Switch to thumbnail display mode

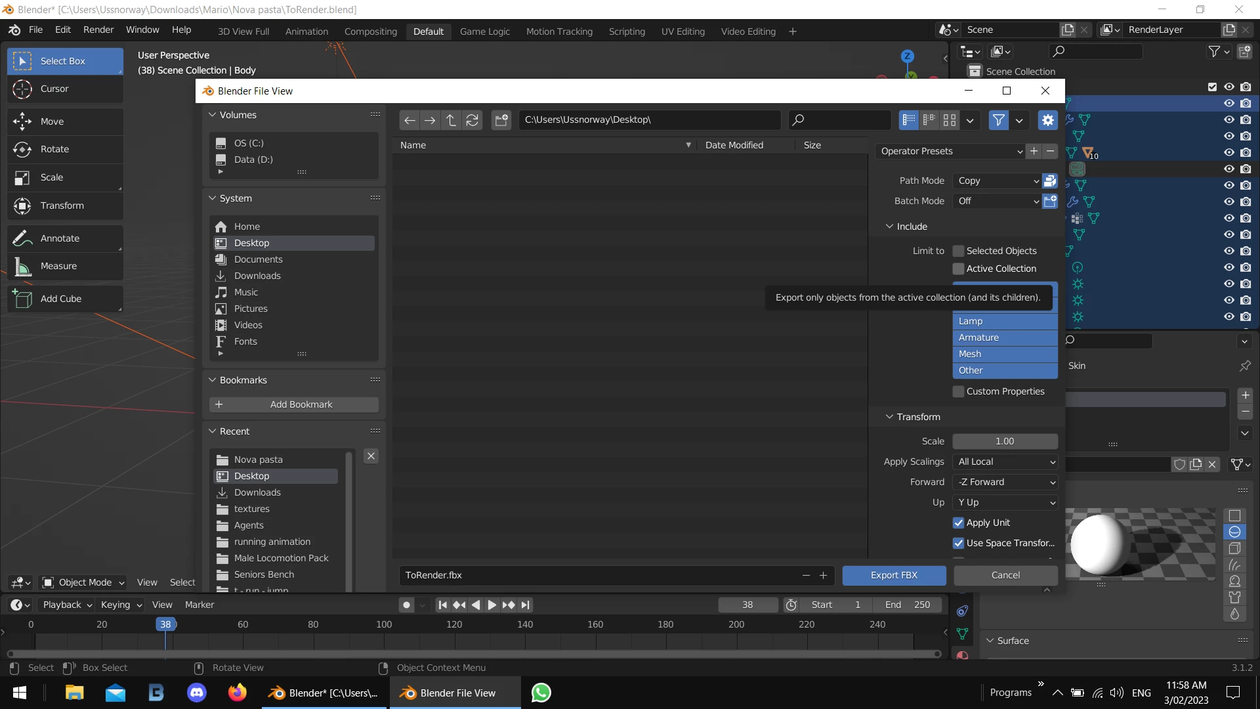(x=949, y=120)
